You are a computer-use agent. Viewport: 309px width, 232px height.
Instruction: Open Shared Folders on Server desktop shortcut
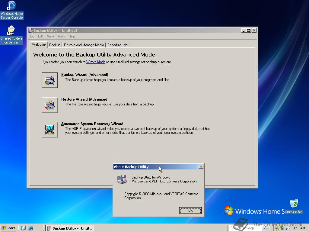coord(11,35)
